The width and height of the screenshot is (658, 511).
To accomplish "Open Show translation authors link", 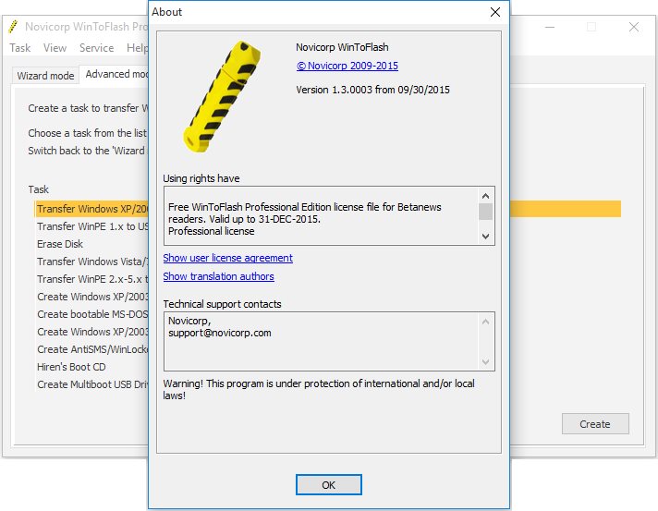I will (218, 276).
